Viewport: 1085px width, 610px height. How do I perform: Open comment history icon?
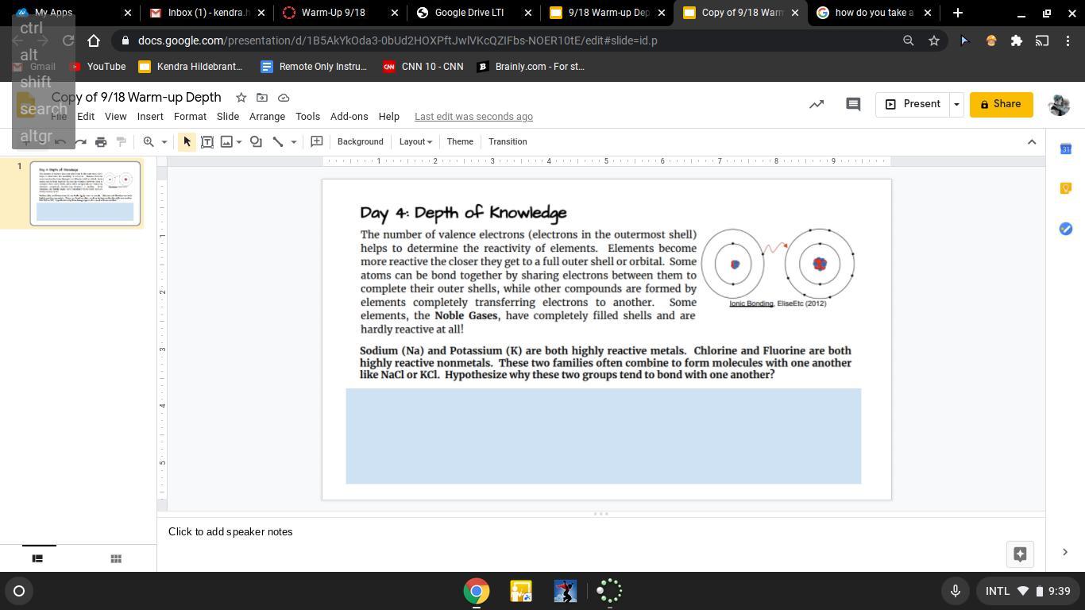(x=853, y=104)
